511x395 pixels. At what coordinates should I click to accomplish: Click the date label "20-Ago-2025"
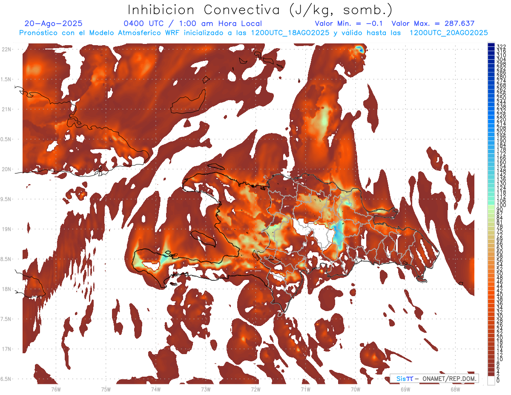point(54,23)
